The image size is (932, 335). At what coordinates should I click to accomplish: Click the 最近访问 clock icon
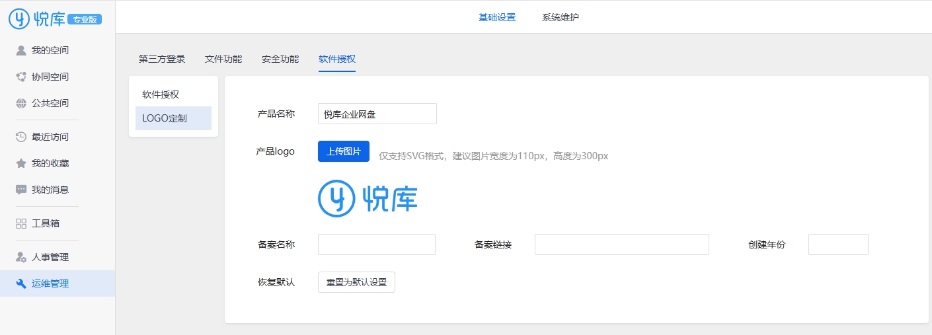[x=21, y=137]
